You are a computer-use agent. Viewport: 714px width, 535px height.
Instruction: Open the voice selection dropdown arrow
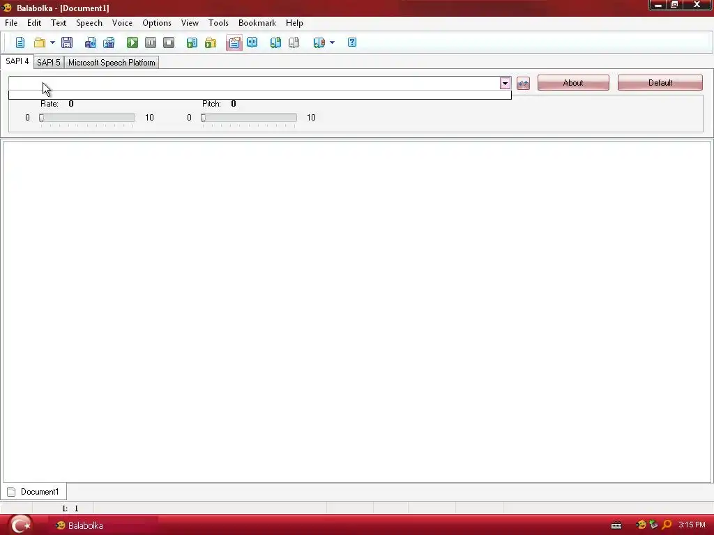pyautogui.click(x=505, y=84)
